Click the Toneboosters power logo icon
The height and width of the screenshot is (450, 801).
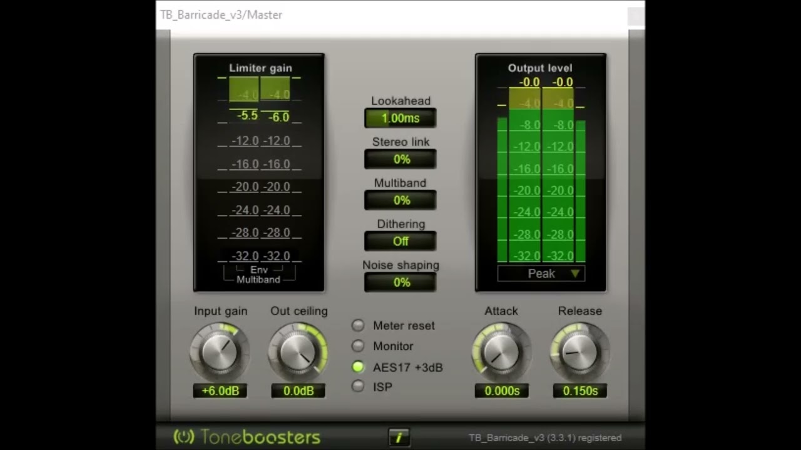click(x=184, y=437)
